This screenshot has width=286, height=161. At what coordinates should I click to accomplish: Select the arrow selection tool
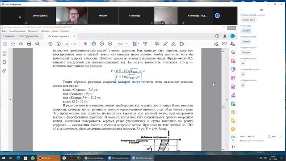click(85, 44)
